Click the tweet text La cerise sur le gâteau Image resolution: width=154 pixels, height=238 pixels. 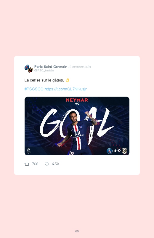tap(44, 80)
